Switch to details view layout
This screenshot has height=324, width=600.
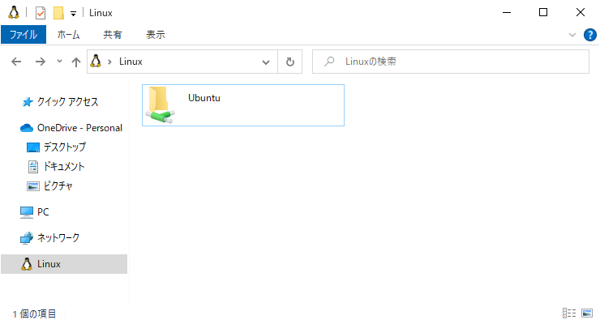coord(569,313)
